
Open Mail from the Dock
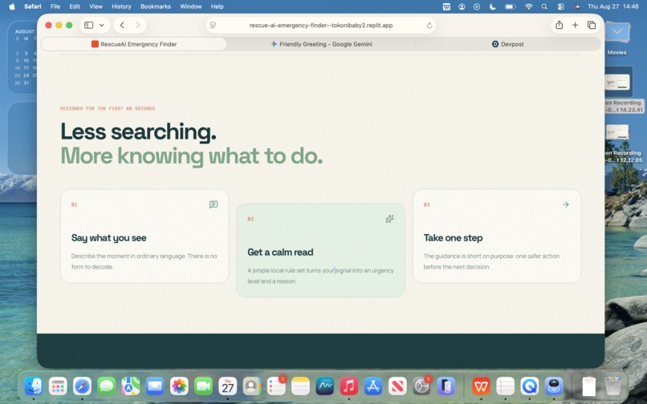(155, 386)
